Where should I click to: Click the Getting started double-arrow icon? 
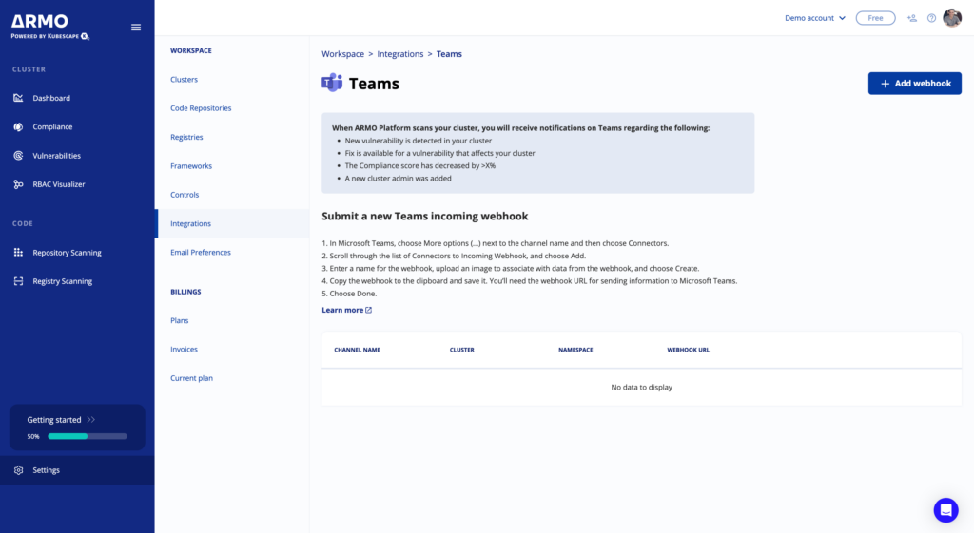point(91,420)
